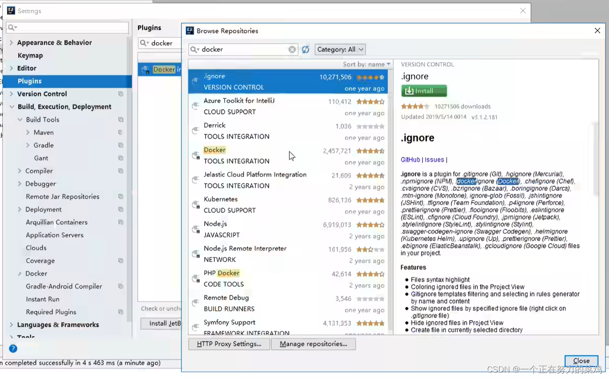The height and width of the screenshot is (378, 609).
Task: Select the Remote Debug plugin row
Action: (288, 303)
